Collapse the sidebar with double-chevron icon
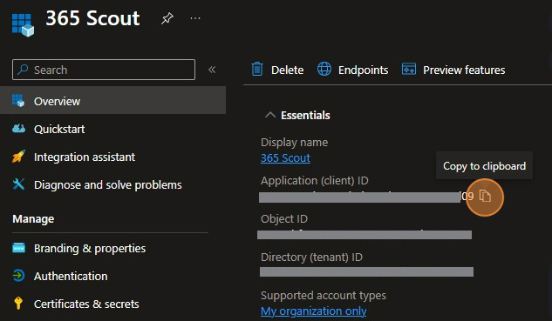This screenshot has height=321, width=552. (212, 70)
